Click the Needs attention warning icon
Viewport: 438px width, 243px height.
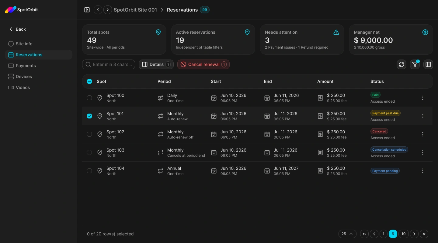(336, 32)
